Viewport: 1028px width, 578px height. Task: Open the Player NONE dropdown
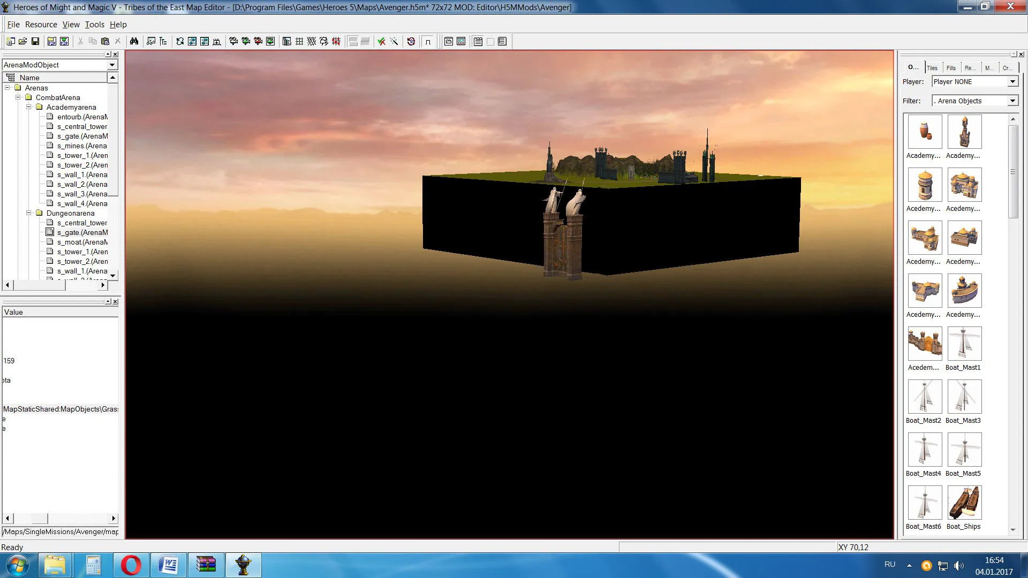click(x=1012, y=82)
